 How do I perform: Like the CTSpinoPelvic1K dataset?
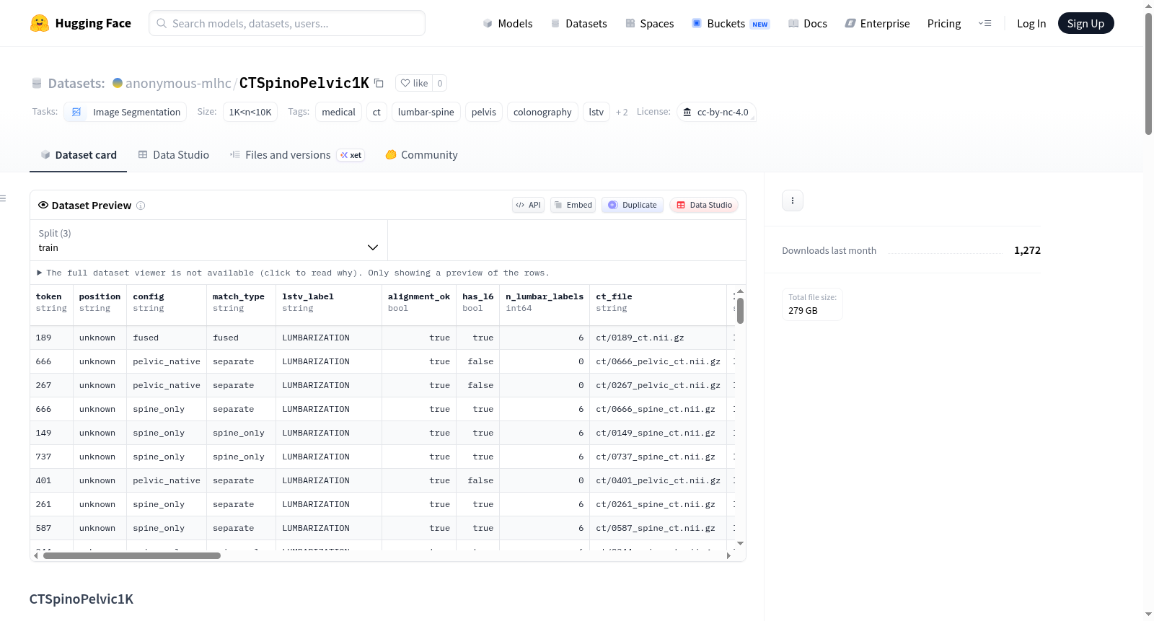(x=414, y=83)
